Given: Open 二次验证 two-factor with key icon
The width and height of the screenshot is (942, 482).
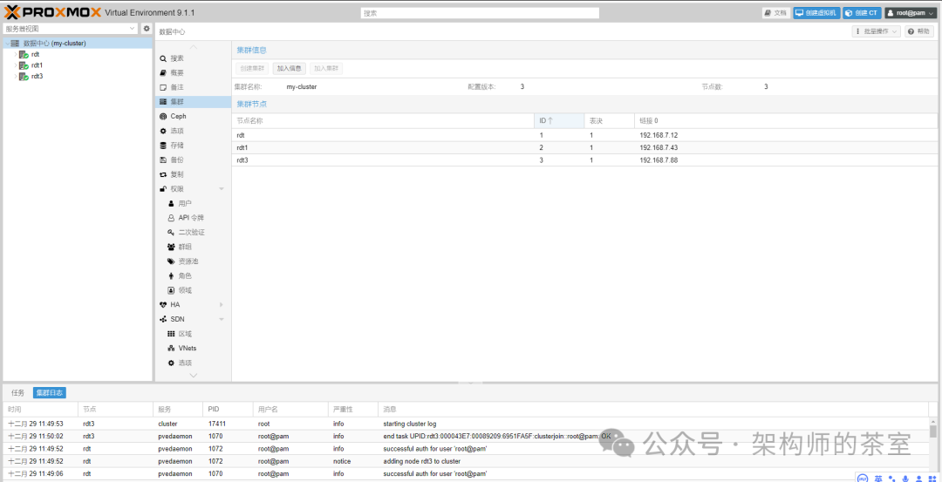Looking at the screenshot, I should pyautogui.click(x=193, y=233).
